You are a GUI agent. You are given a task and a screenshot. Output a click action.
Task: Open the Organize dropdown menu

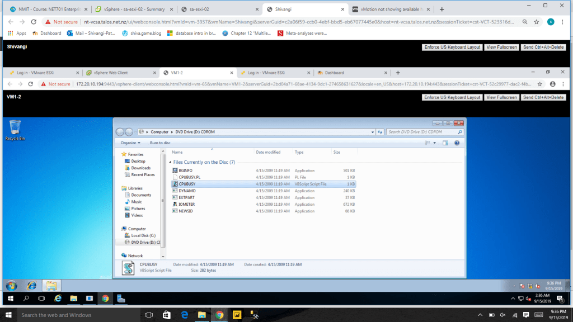(x=130, y=143)
